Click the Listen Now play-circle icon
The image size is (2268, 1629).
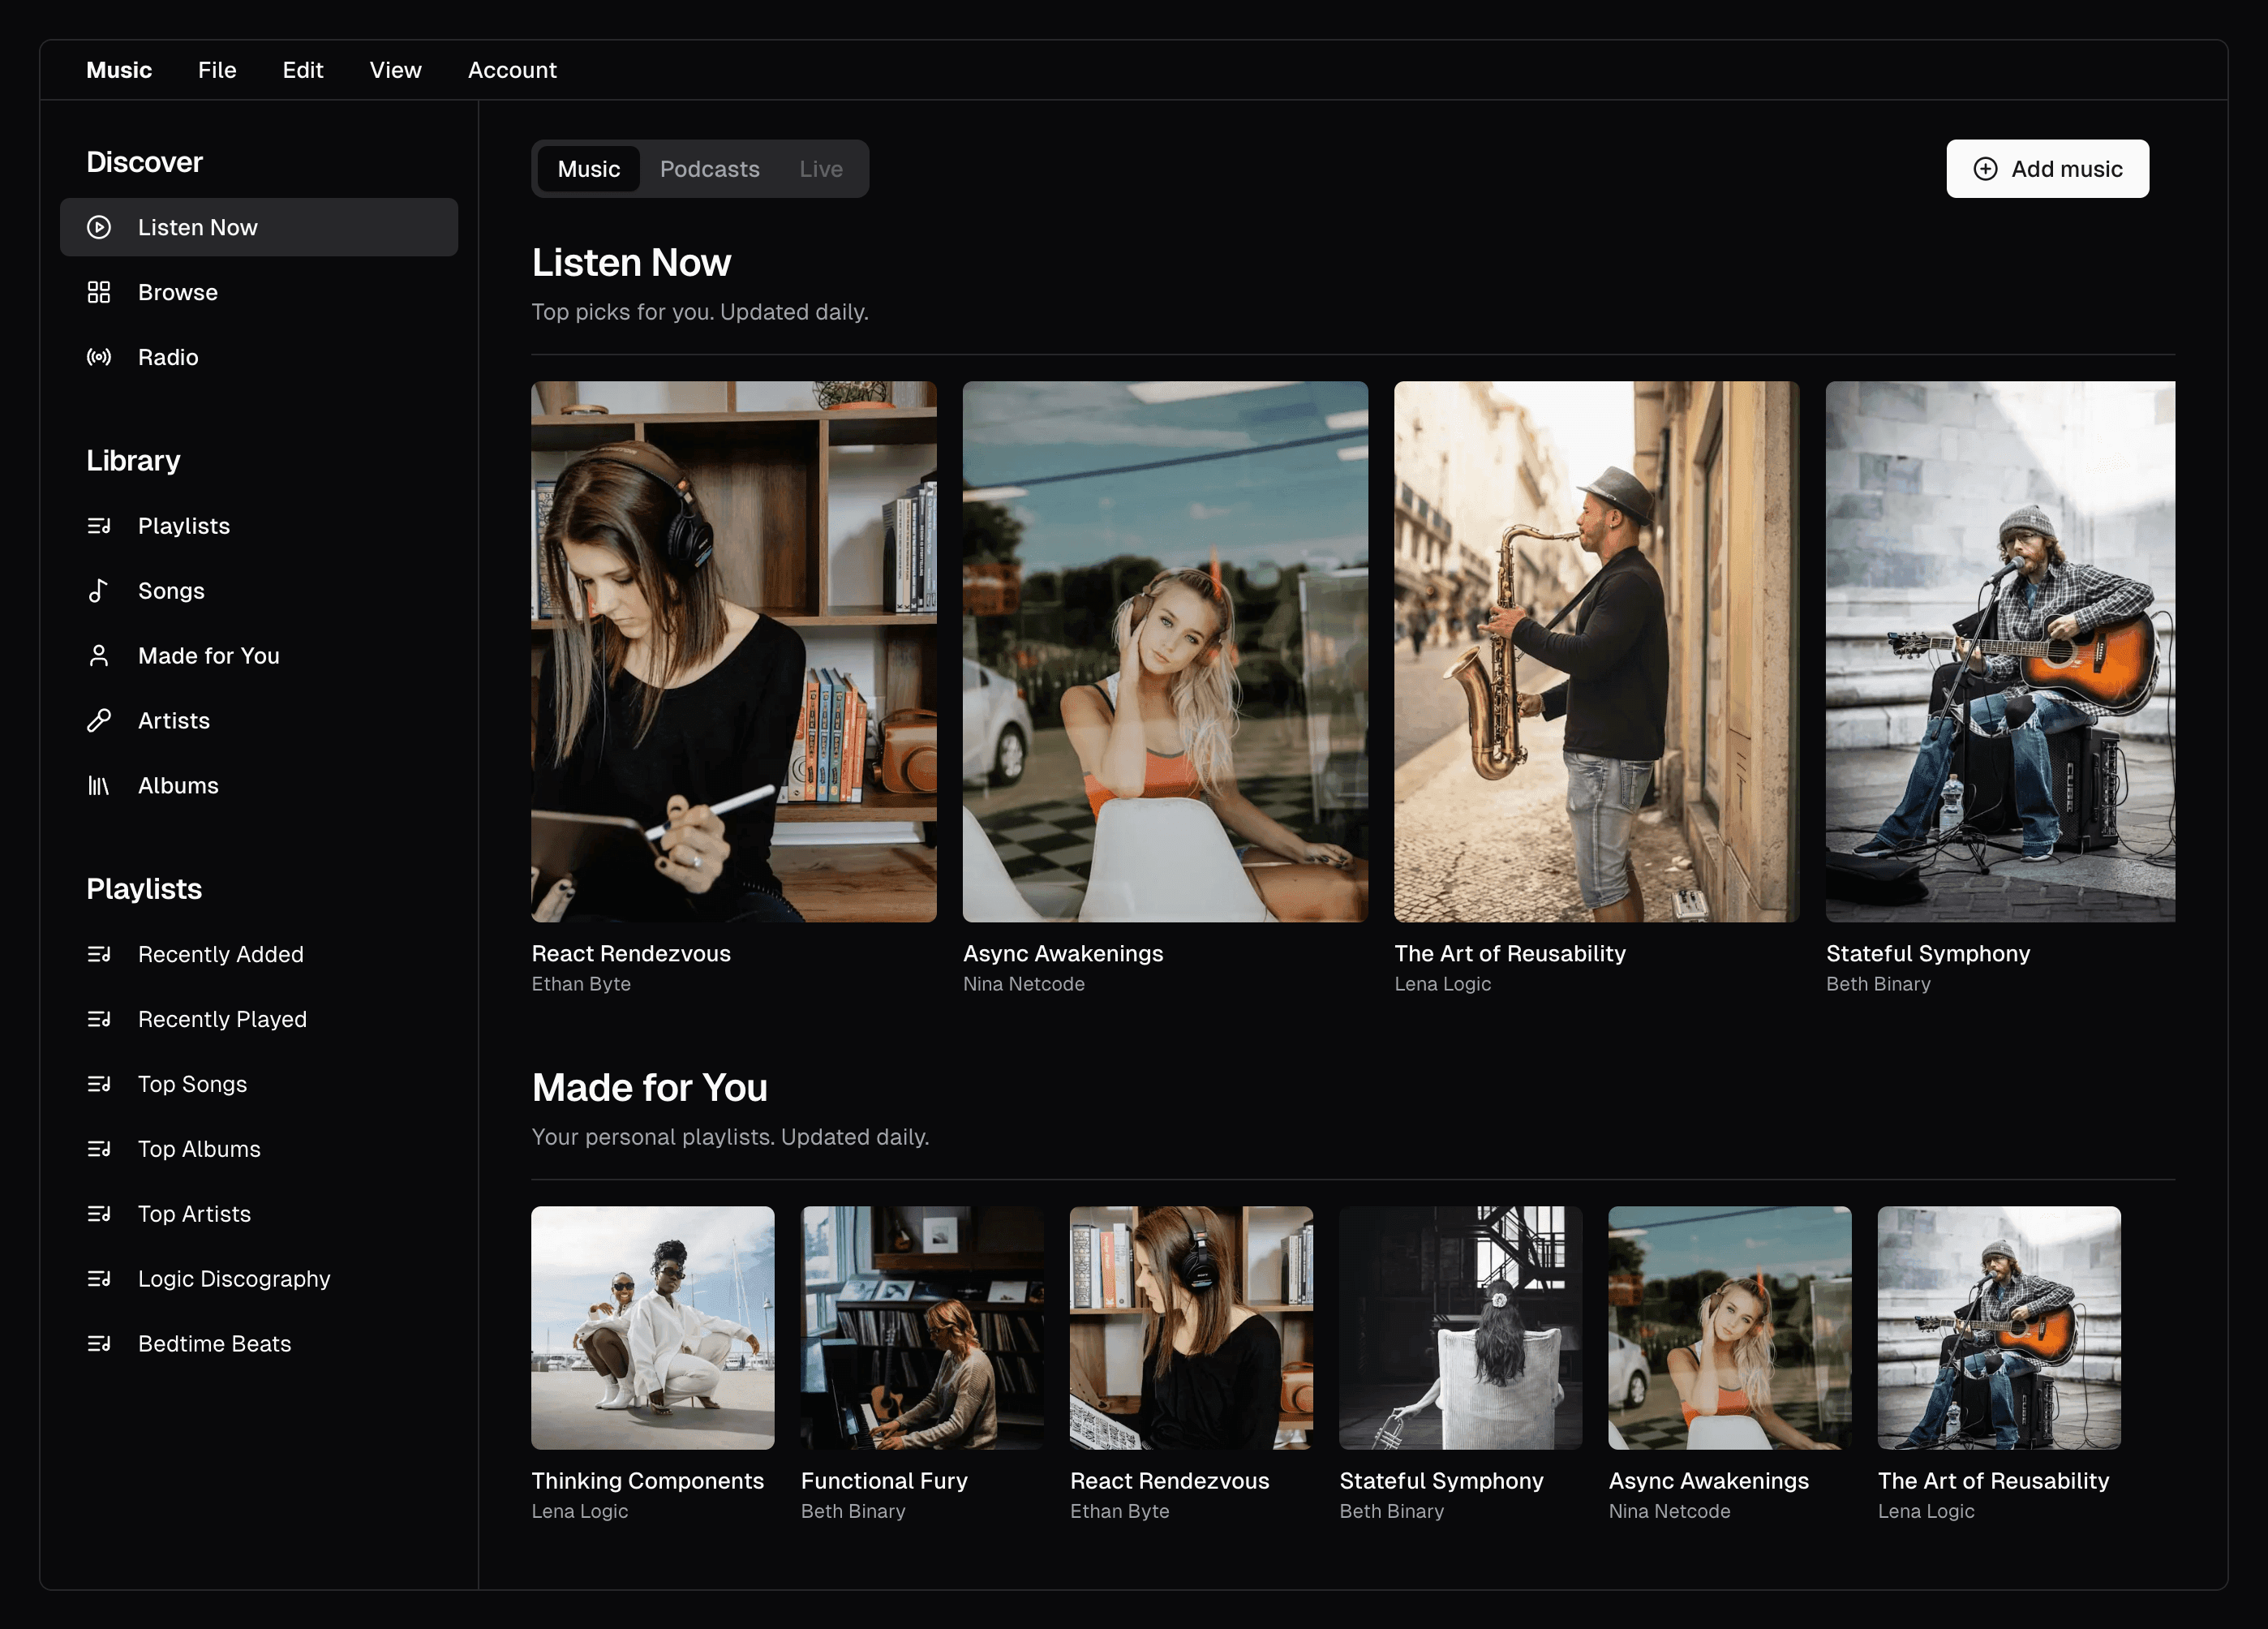click(98, 227)
